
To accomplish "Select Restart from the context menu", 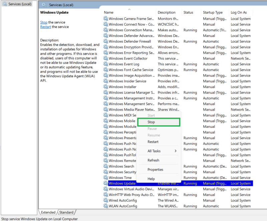I will tap(153, 142).
